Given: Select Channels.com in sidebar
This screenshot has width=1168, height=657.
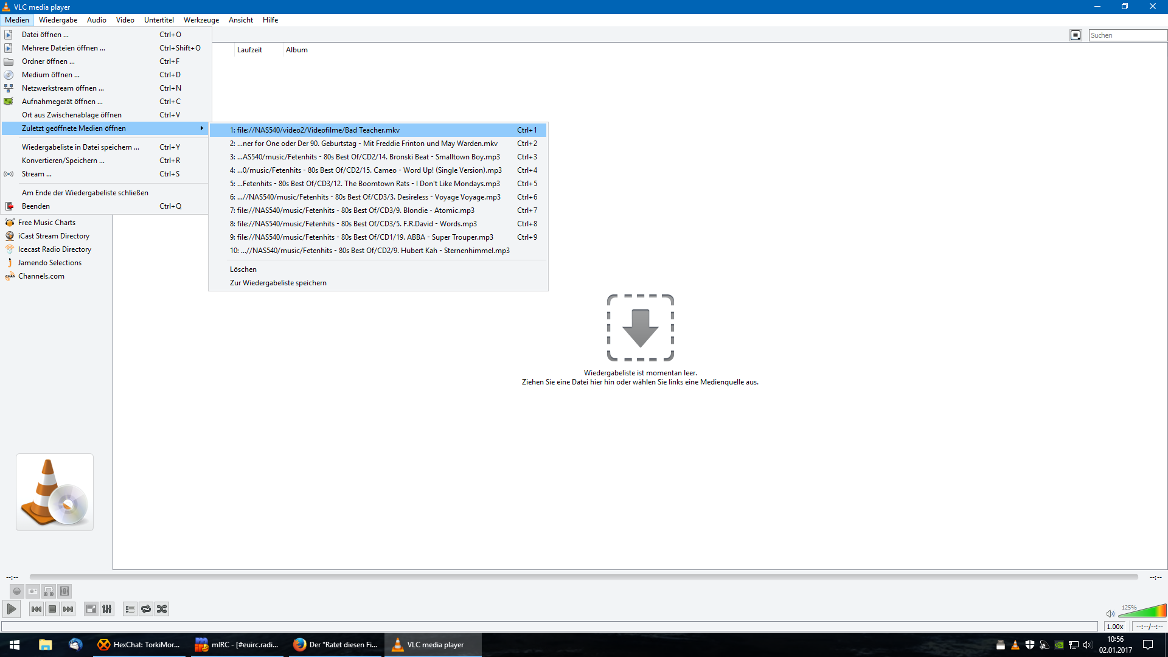Looking at the screenshot, I should pos(41,276).
